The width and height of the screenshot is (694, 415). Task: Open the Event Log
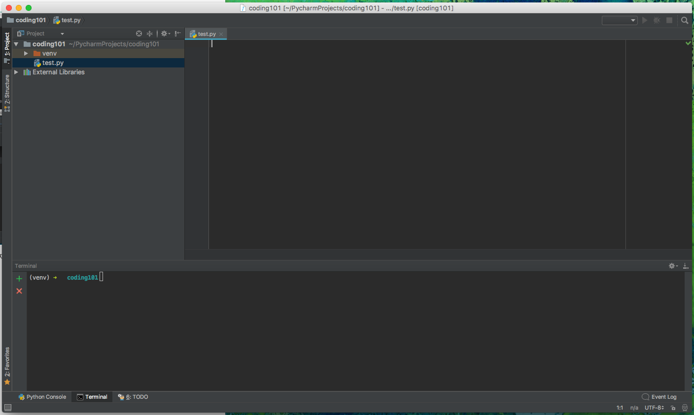click(659, 397)
